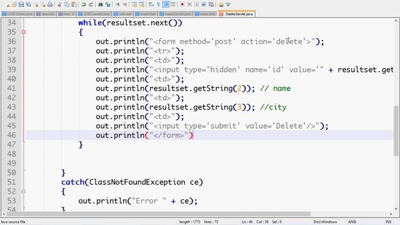This screenshot has width=400, height=225.
Task: Click the Paste toolbar icon
Action: [74, 4]
